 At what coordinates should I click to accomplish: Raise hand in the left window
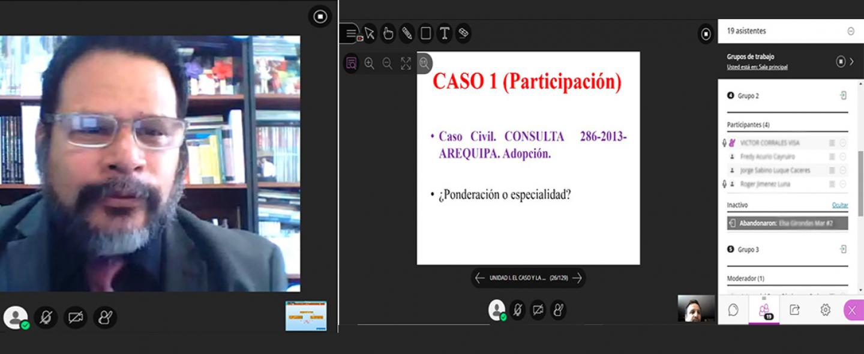(106, 317)
